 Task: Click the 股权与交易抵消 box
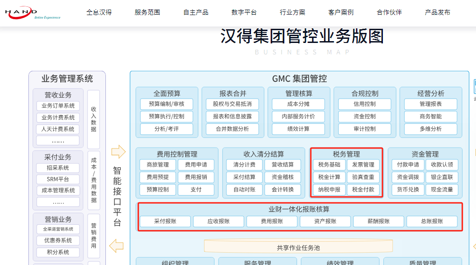click(233, 104)
